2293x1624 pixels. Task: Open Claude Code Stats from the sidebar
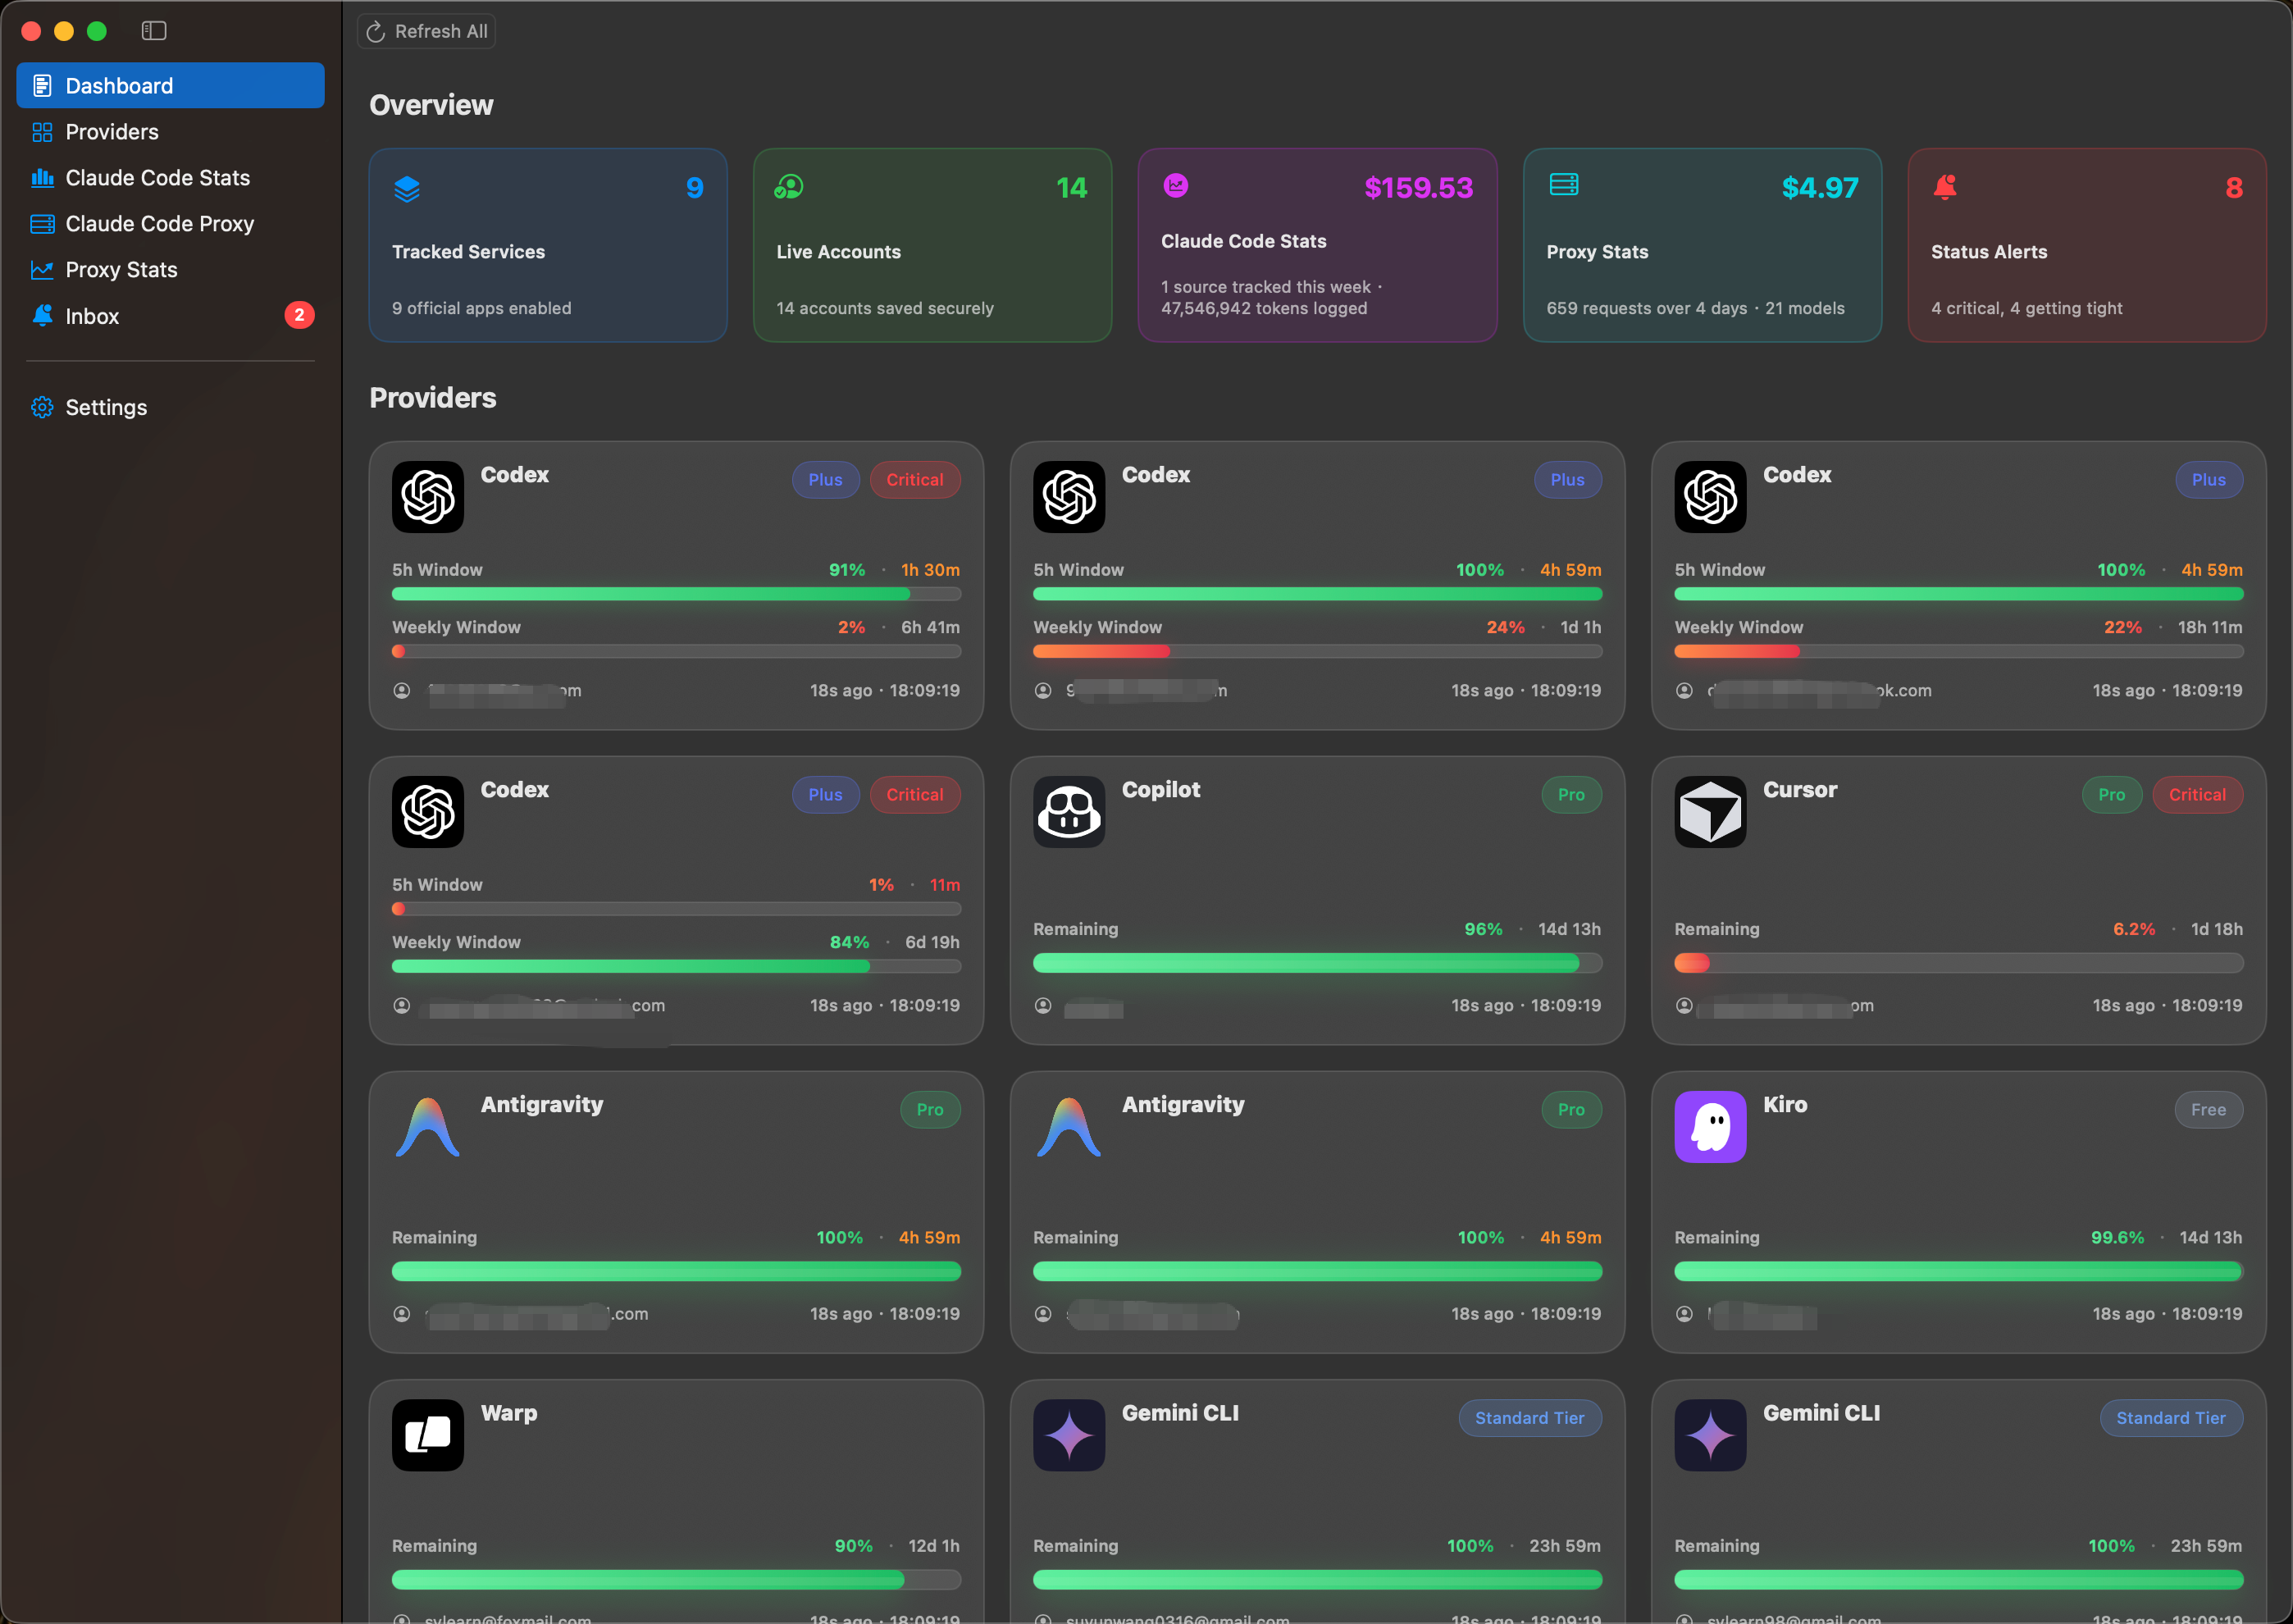(157, 177)
